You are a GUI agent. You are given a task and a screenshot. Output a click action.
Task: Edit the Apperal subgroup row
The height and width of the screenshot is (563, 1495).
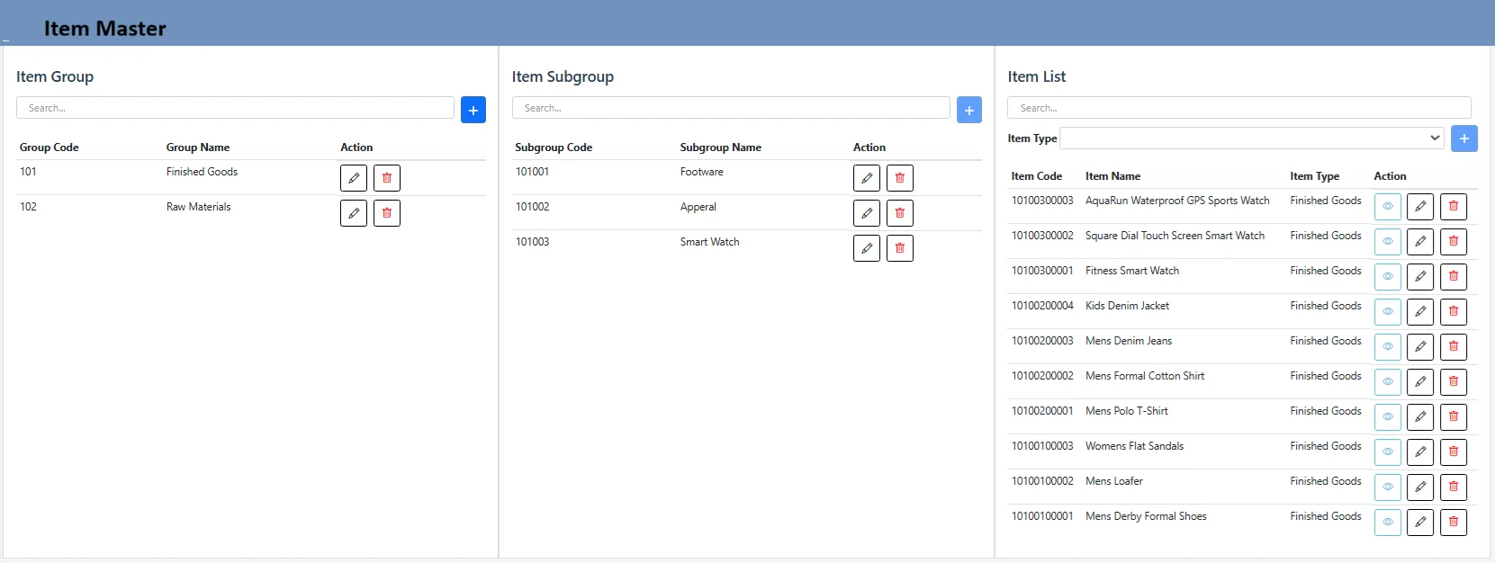866,213
